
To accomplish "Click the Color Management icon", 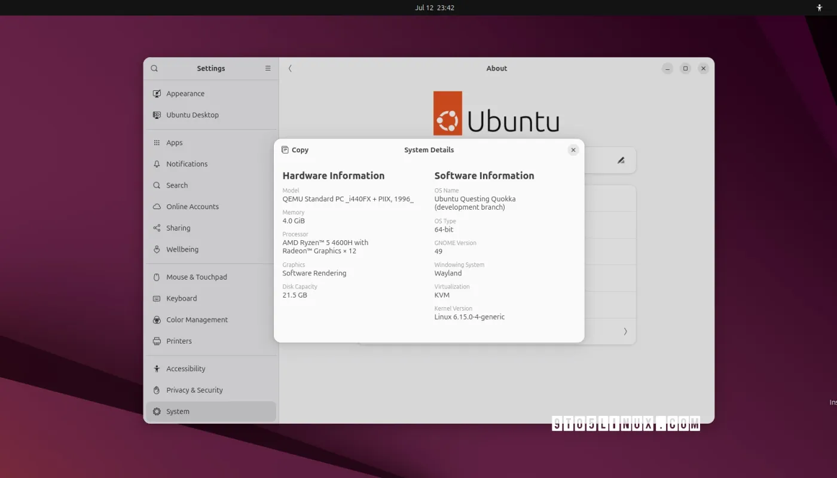I will (x=157, y=320).
